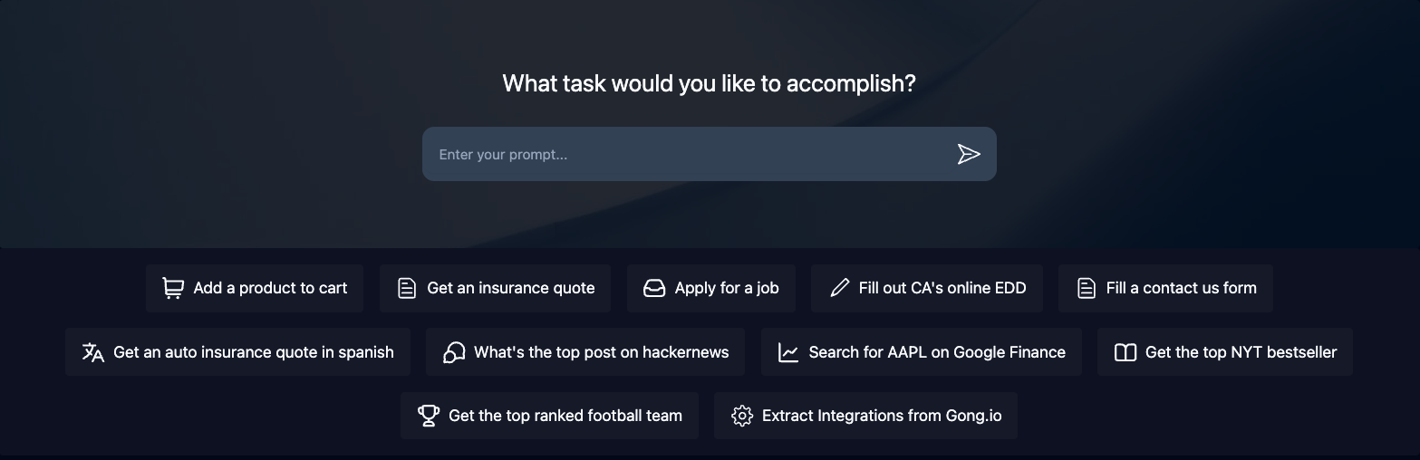Screen dimensions: 1420x460
Task: Click the pencil icon for EDD
Action: coord(839,288)
